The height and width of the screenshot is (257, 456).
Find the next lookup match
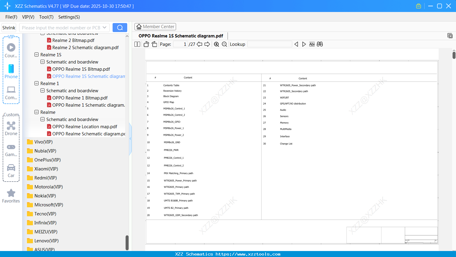point(304,44)
